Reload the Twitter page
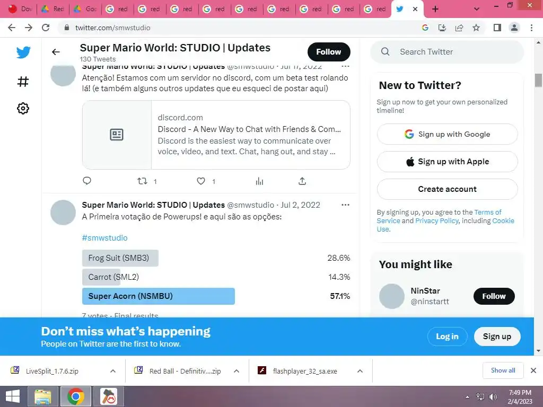 tap(46, 28)
